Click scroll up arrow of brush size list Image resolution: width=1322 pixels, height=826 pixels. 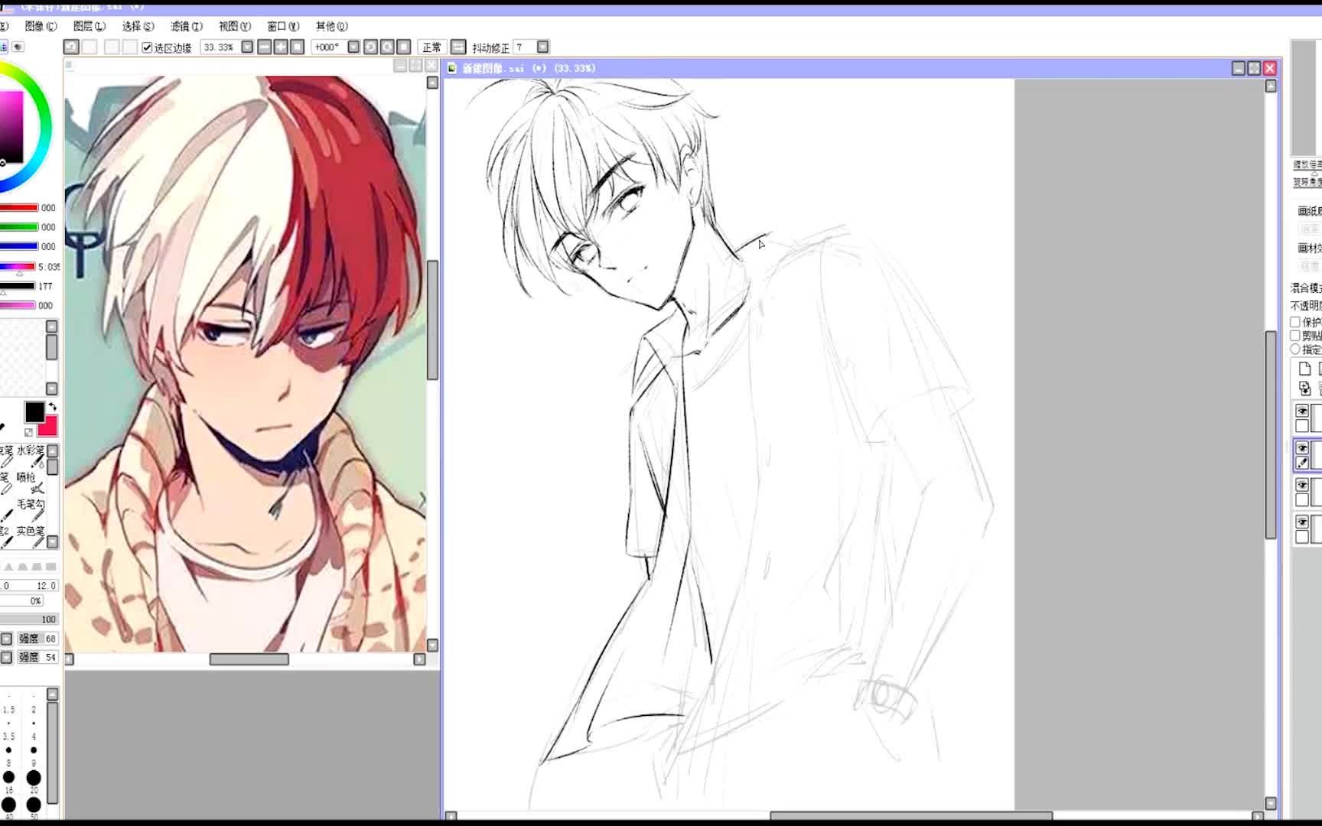(x=52, y=694)
